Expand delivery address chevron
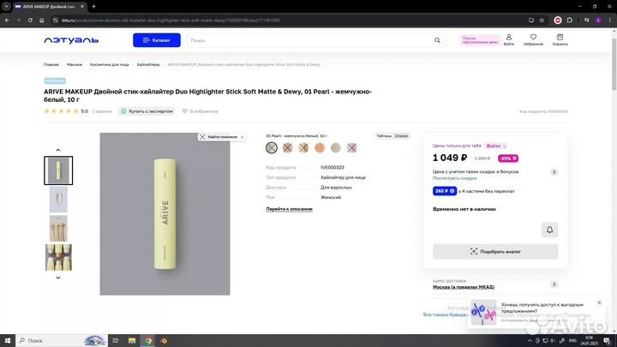Viewport: 617px width, 347px height. 554,284
